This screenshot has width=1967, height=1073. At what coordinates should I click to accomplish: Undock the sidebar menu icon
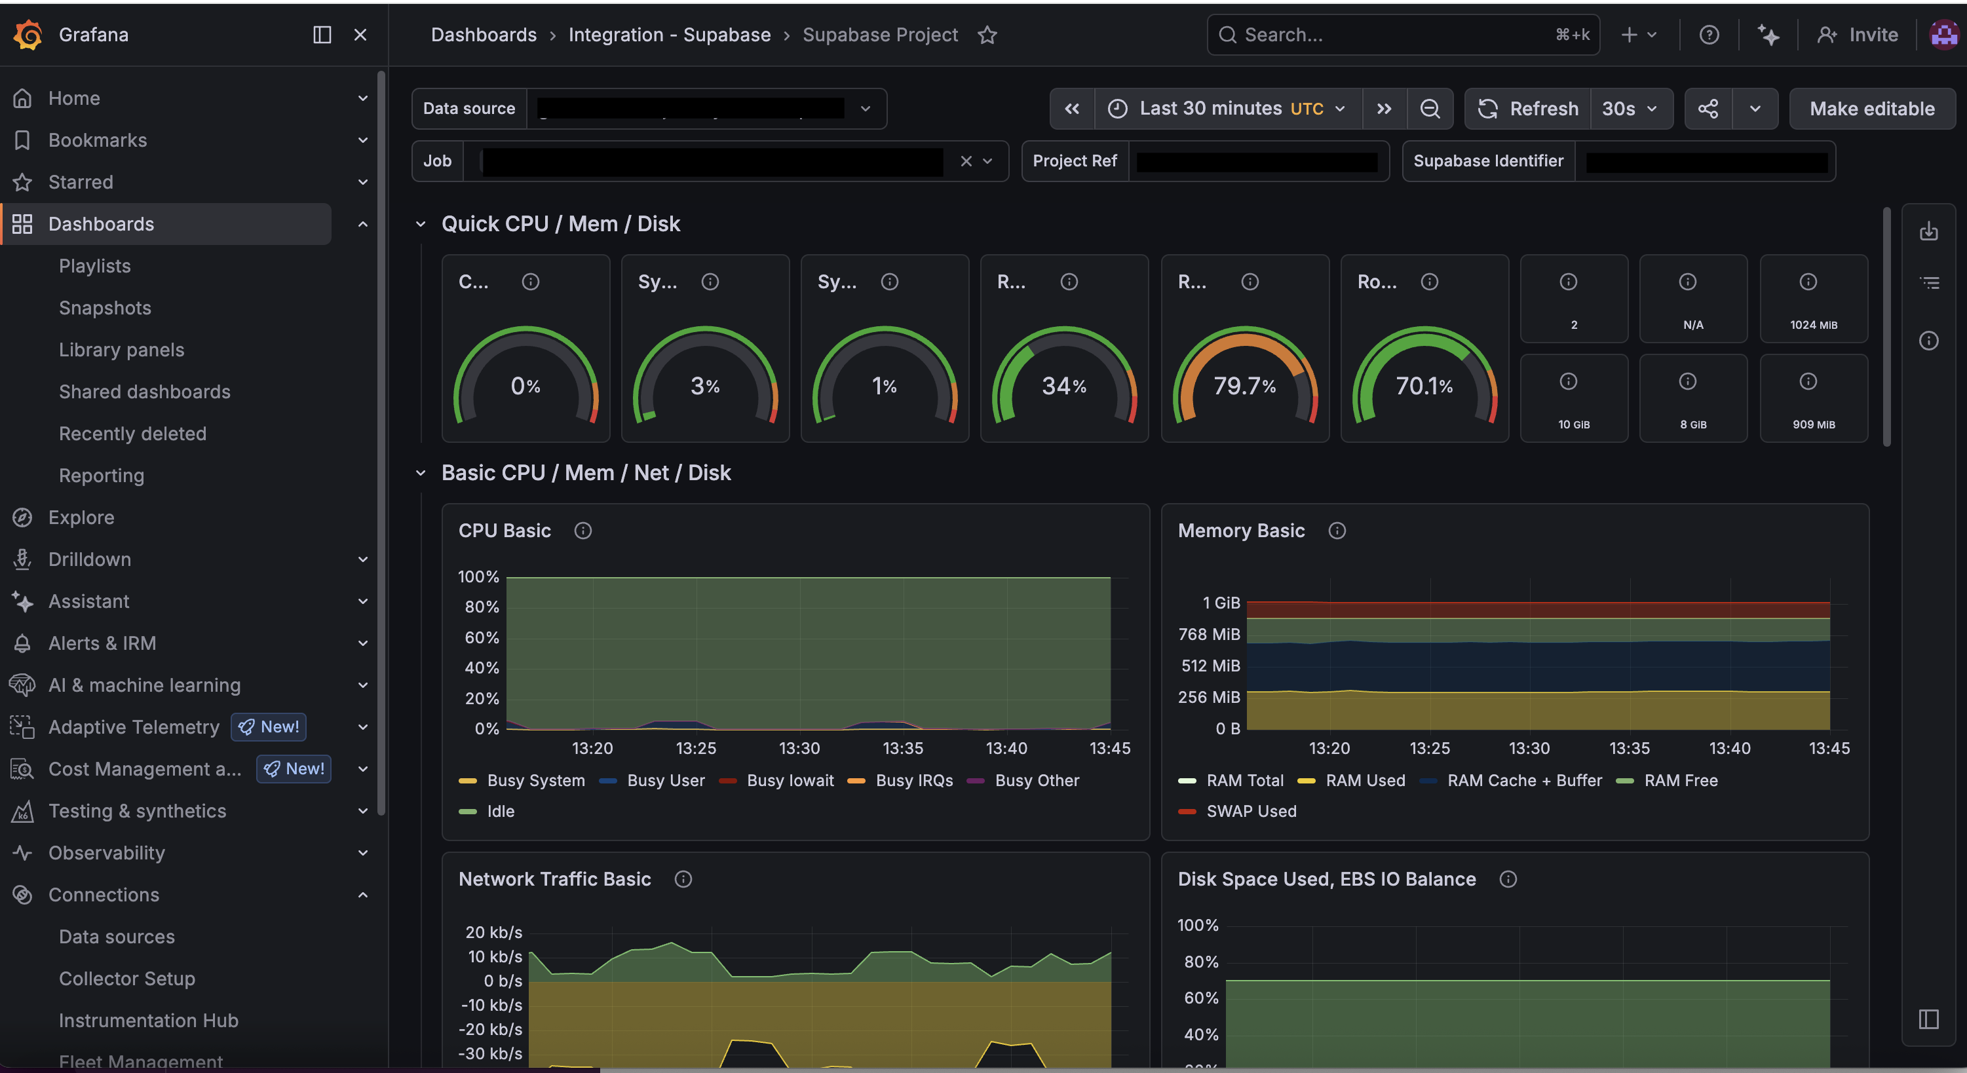tap(322, 35)
